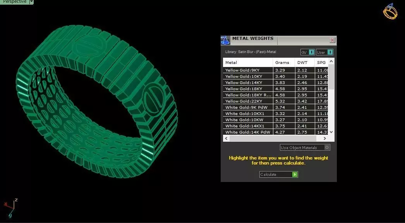Select the White Gold:9K PdW row
The width and height of the screenshot is (405, 223).
click(x=276, y=107)
